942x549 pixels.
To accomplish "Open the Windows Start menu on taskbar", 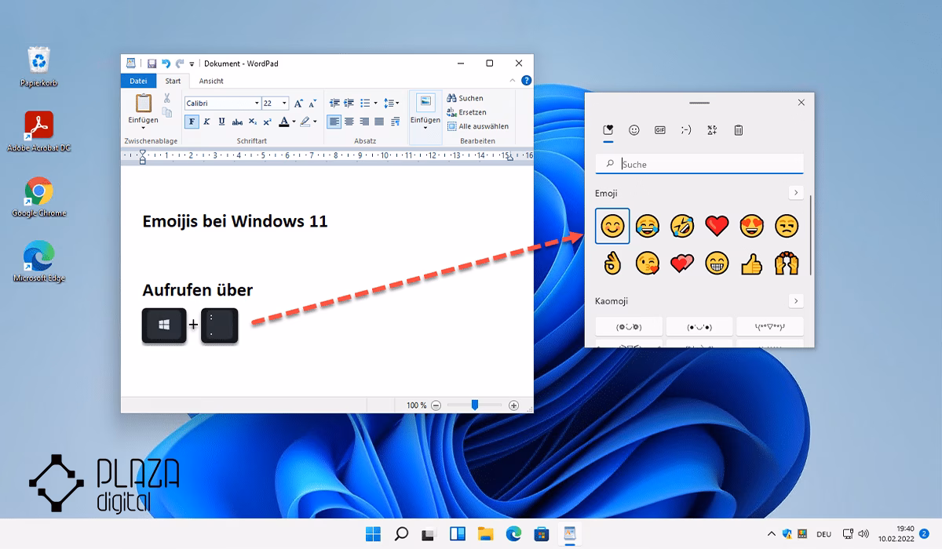I will click(374, 534).
